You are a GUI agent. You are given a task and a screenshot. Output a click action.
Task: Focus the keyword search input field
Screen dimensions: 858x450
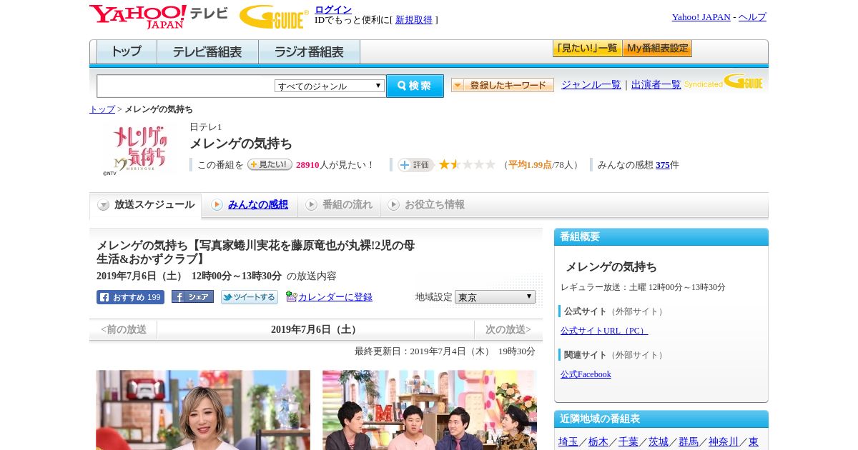tap(185, 86)
